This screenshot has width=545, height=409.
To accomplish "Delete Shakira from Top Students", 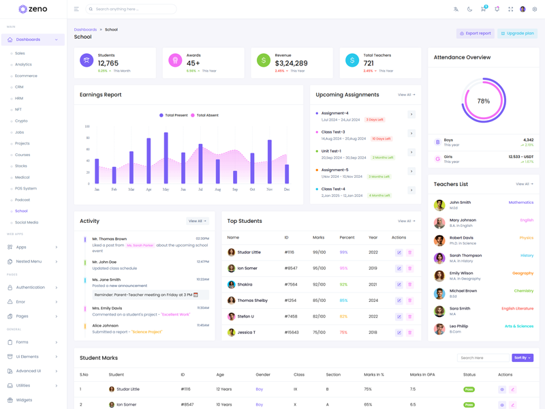I will 409,284.
